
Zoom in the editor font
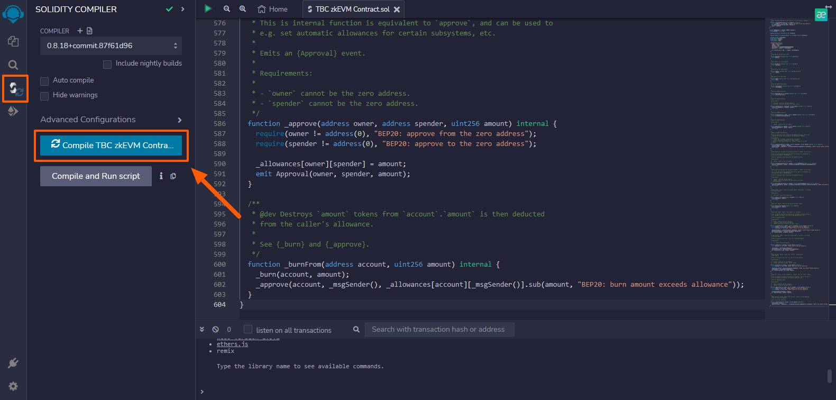pyautogui.click(x=243, y=9)
